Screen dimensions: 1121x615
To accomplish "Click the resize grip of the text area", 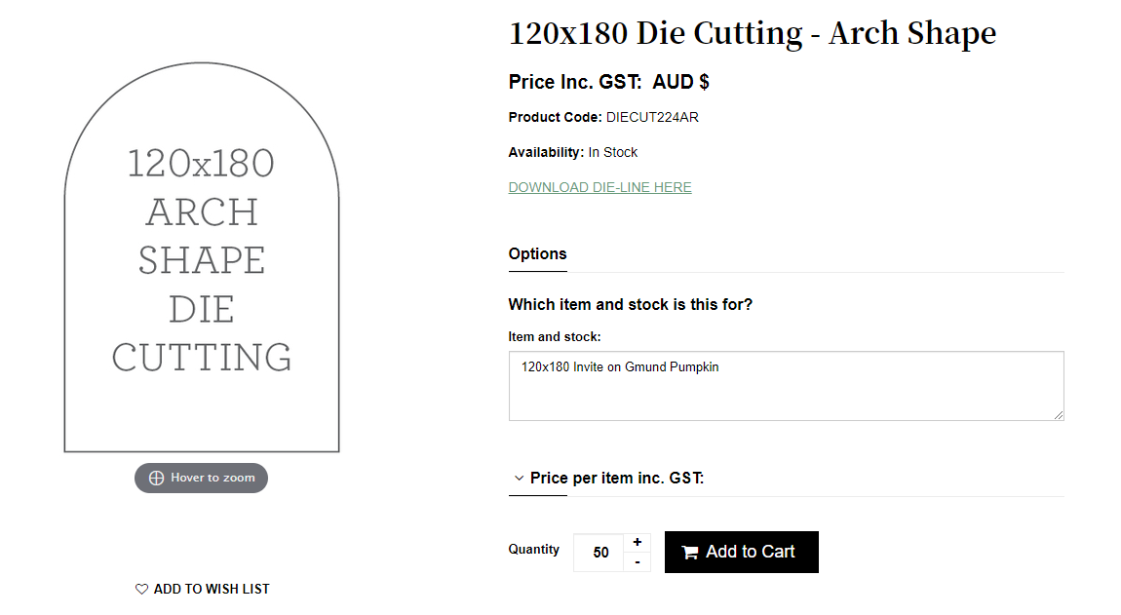I will click(x=1058, y=415).
